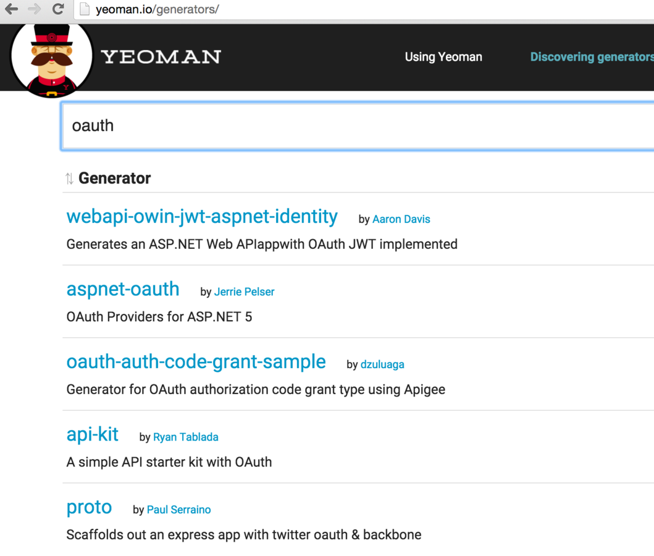Click the description 'Scaffolds out an express app'
The height and width of the screenshot is (556, 654).
coord(243,535)
